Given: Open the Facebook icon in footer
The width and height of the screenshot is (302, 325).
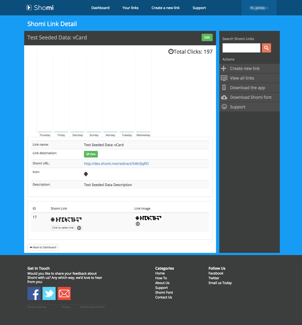Looking at the screenshot, I should (x=34, y=293).
